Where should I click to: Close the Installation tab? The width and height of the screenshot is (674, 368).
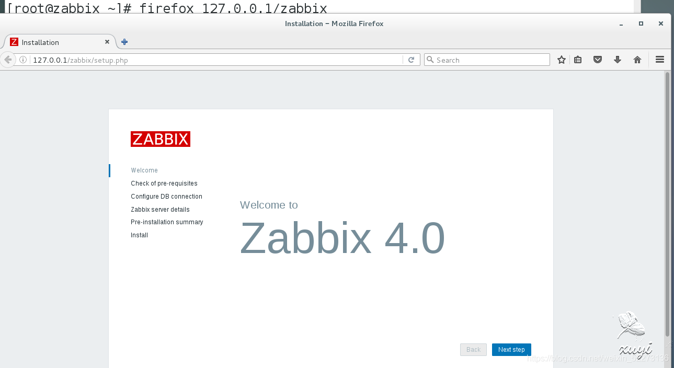(x=107, y=42)
